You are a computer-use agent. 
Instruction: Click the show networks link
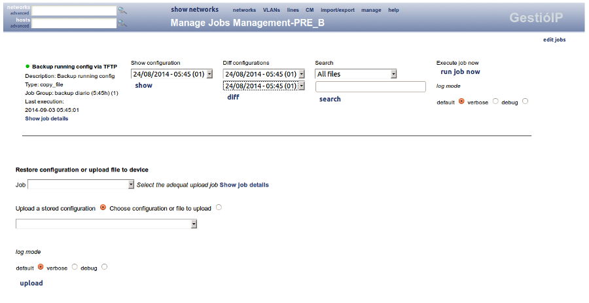[x=194, y=10]
